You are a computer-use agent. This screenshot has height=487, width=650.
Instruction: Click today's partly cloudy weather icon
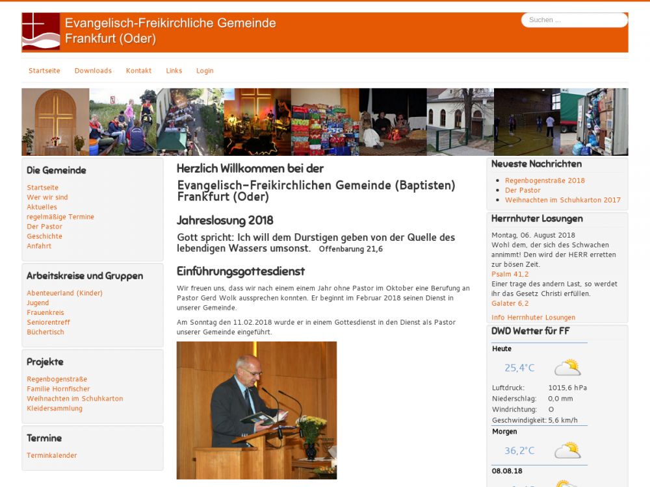567,368
